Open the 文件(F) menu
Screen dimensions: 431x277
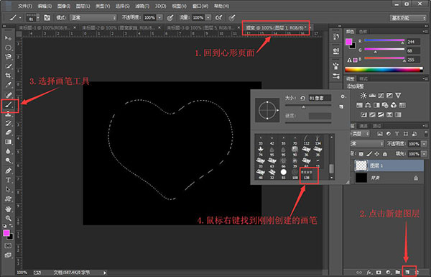click(x=25, y=6)
